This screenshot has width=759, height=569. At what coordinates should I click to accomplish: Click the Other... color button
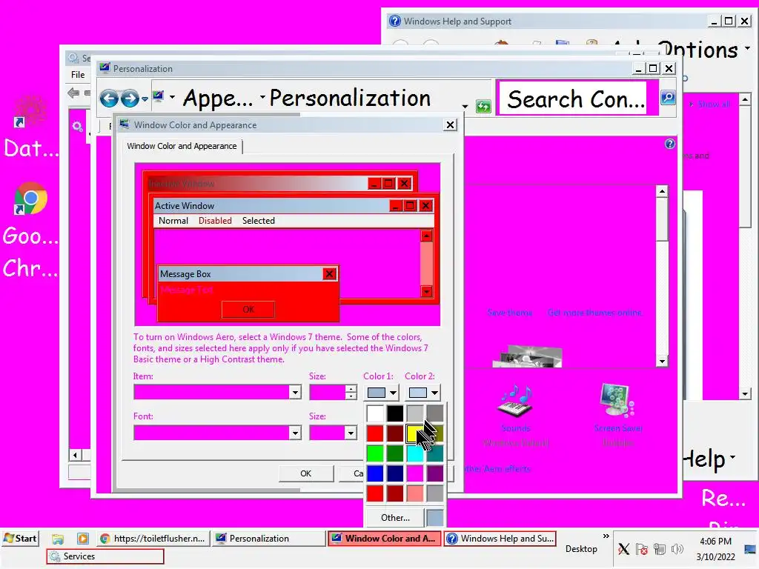pos(395,518)
